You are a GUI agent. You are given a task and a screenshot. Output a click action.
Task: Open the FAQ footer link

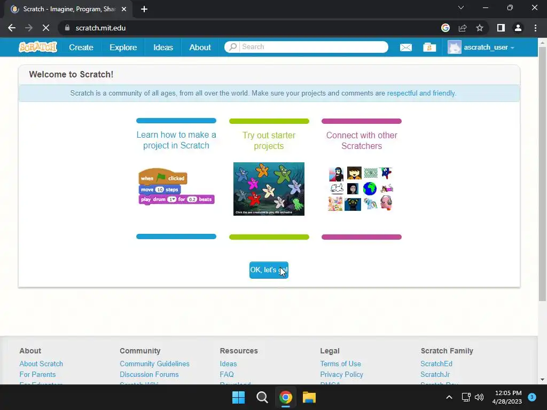tap(226, 374)
